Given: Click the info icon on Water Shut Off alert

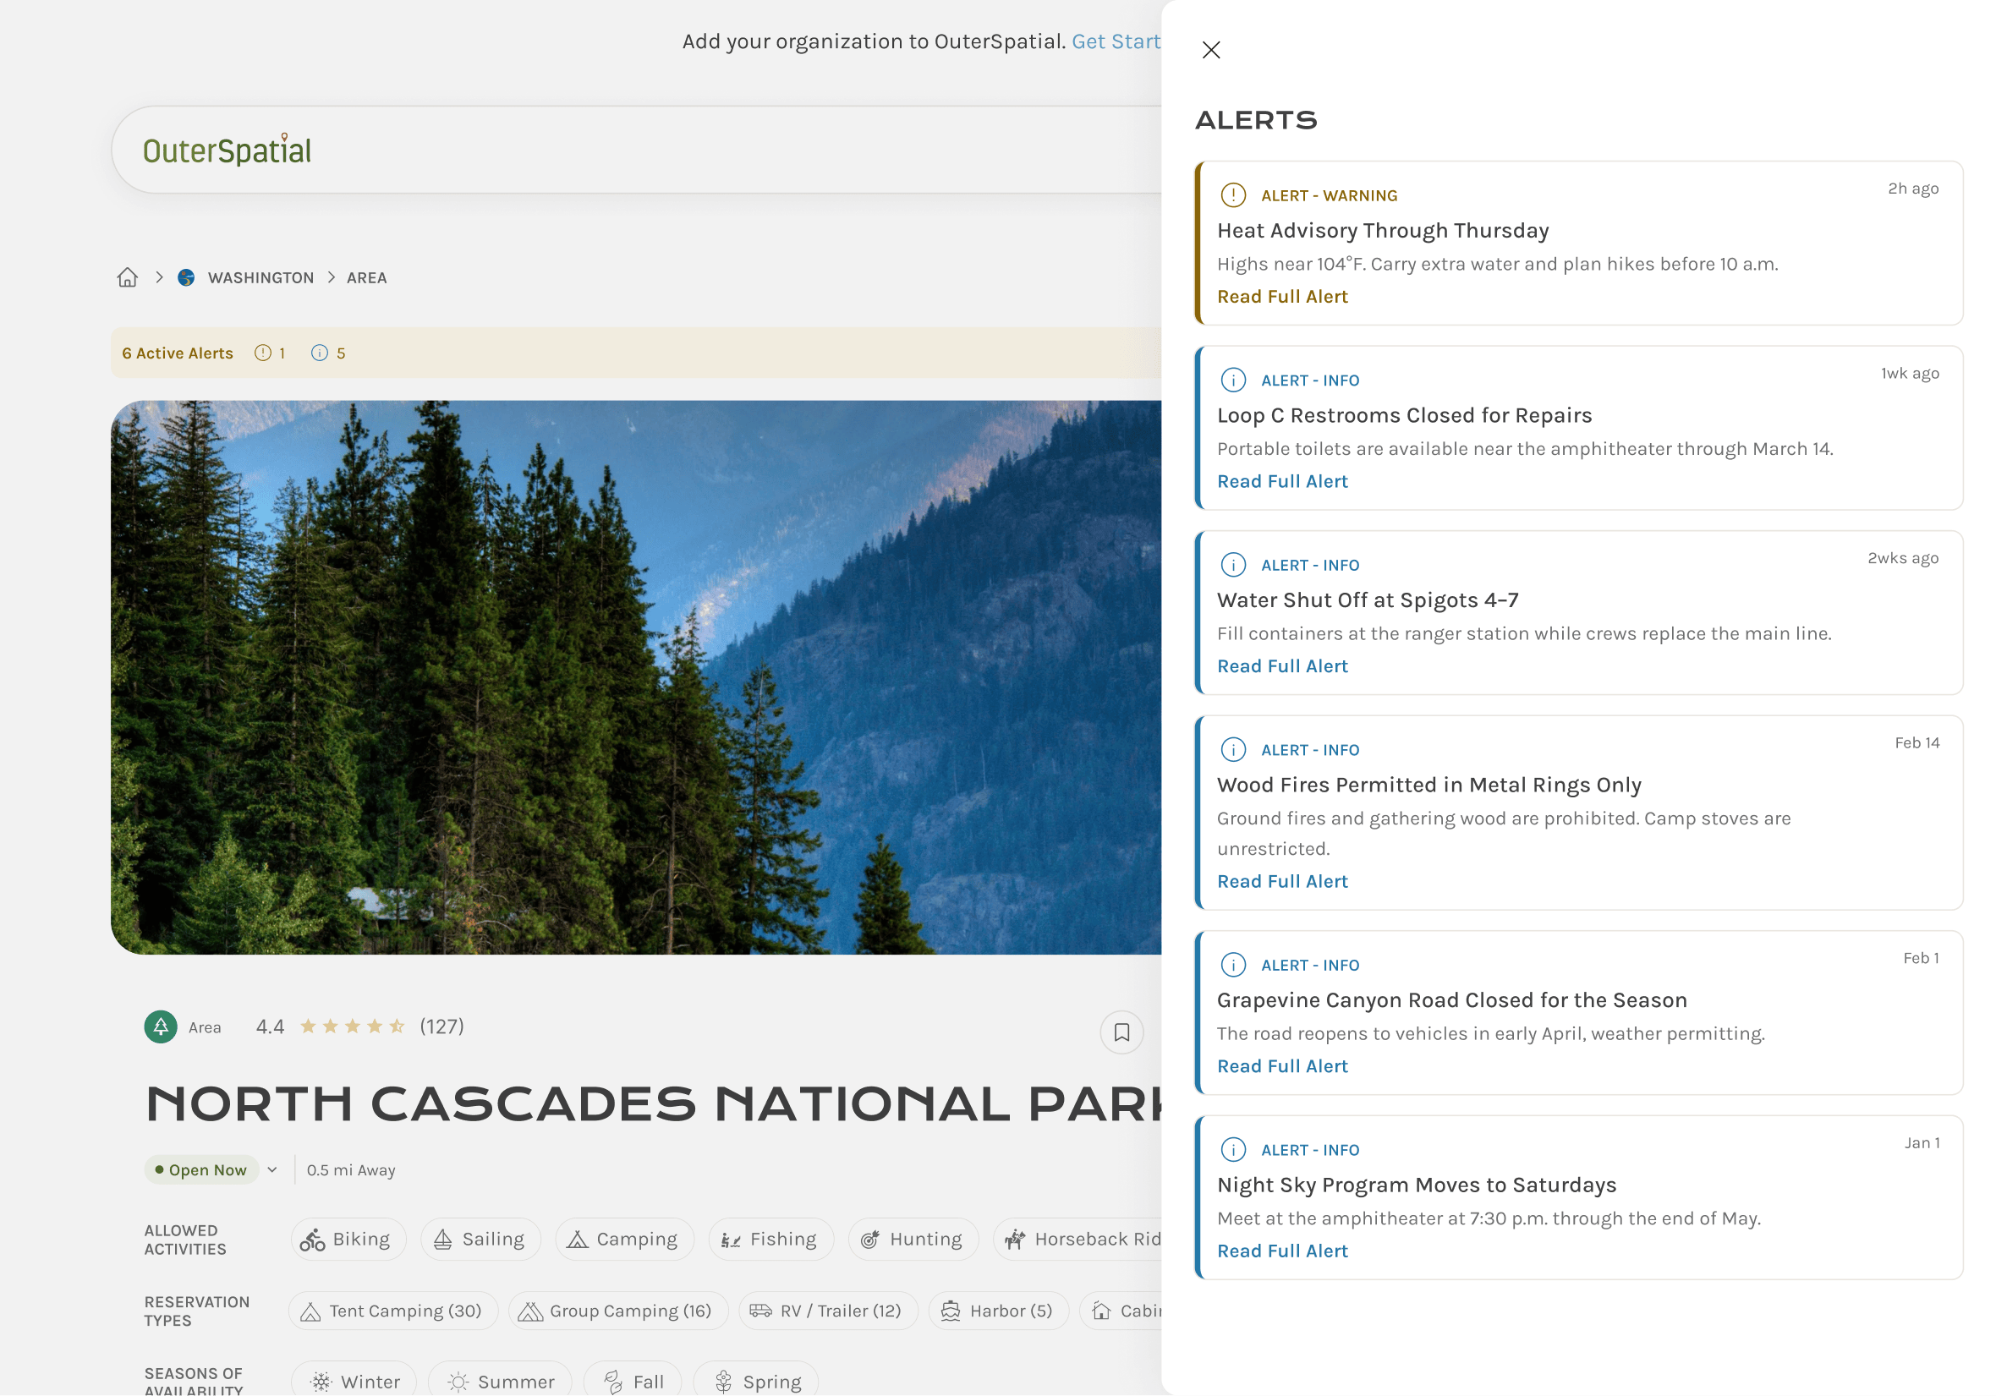Looking at the screenshot, I should (x=1233, y=565).
